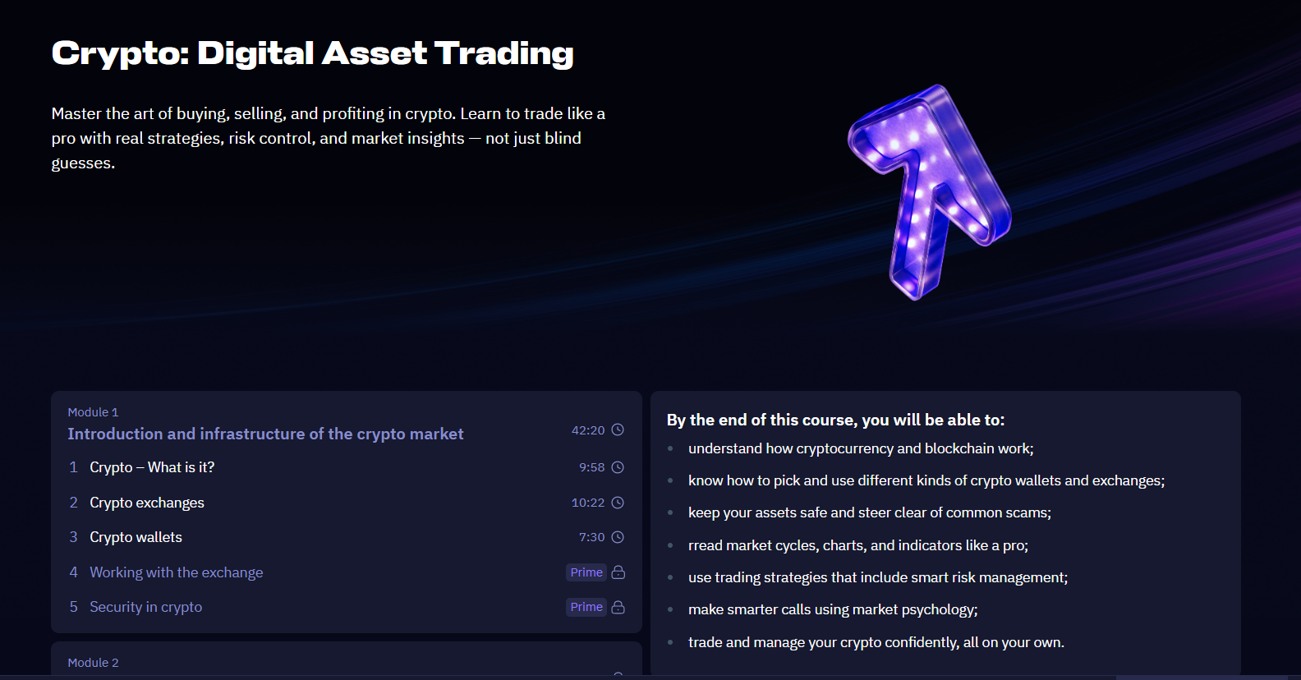Click the 10:22 lesson duration
Screen dimensions: 1301x680
tap(588, 503)
